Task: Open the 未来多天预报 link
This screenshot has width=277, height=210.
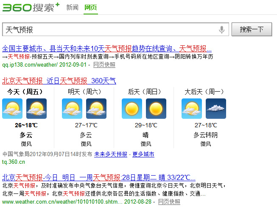Action: (x=111, y=154)
